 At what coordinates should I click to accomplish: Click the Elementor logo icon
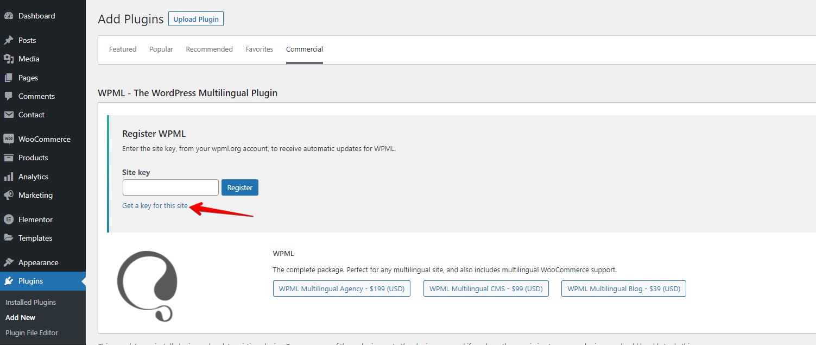point(9,219)
